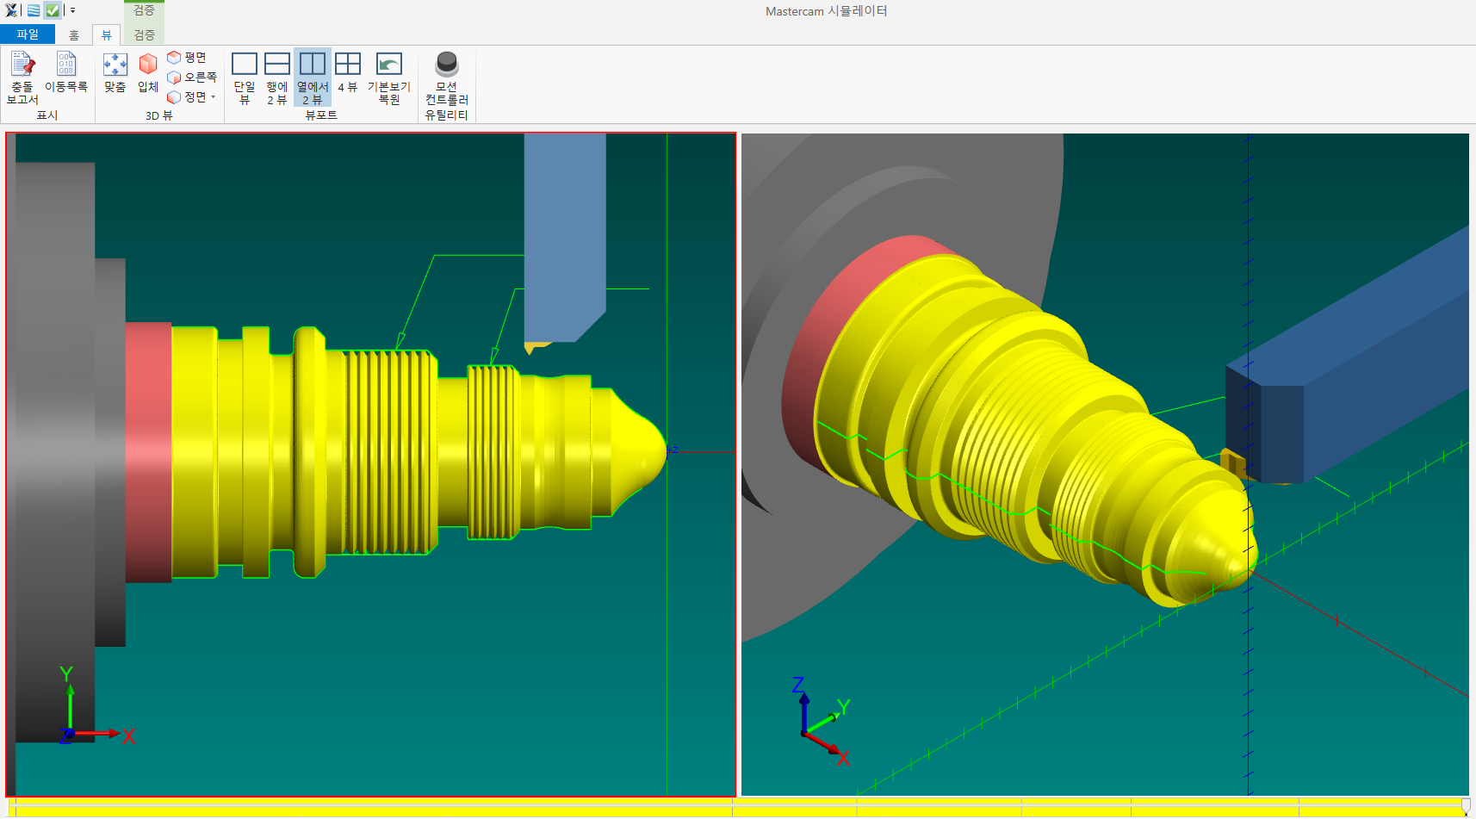Viewport: 1476px width, 819px height.
Task: Click the blue waves quick access icon
Action: click(x=33, y=10)
